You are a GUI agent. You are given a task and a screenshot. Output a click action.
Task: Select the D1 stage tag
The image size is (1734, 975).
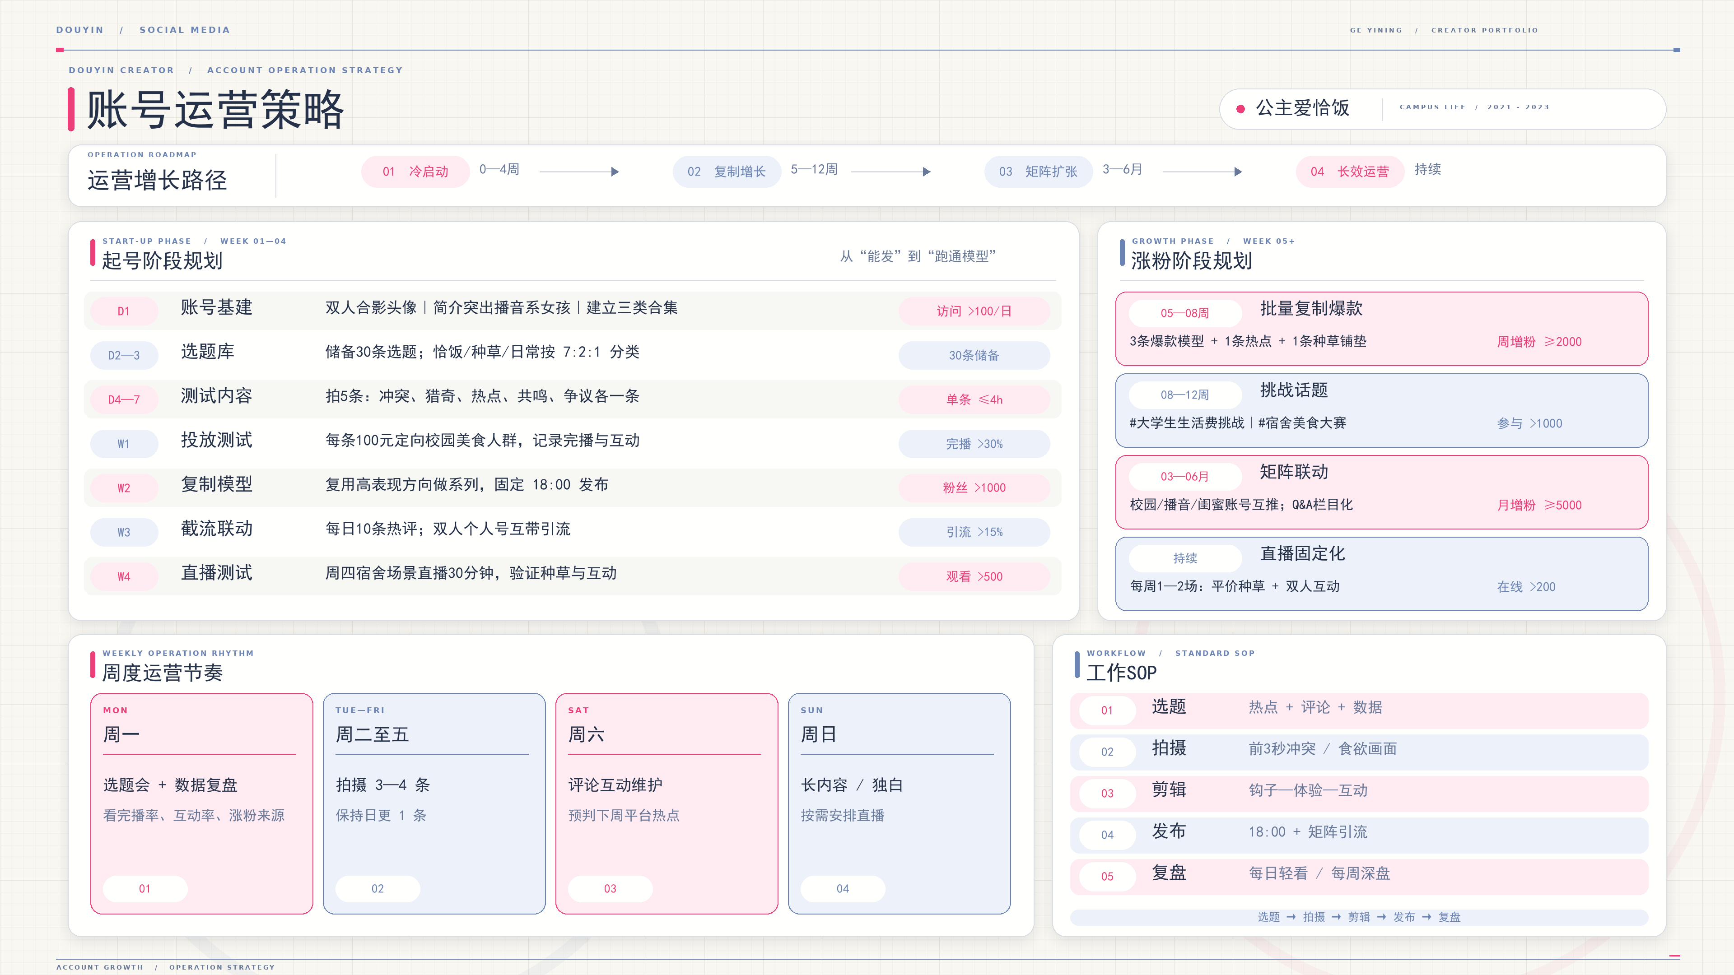click(124, 311)
